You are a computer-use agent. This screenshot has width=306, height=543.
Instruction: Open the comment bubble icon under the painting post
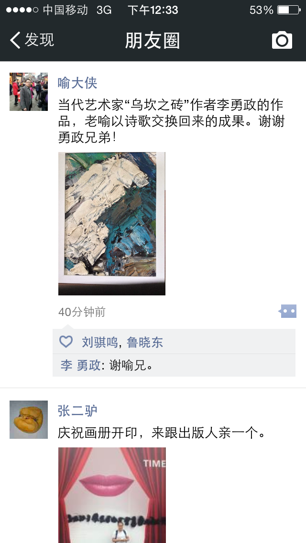click(x=288, y=311)
